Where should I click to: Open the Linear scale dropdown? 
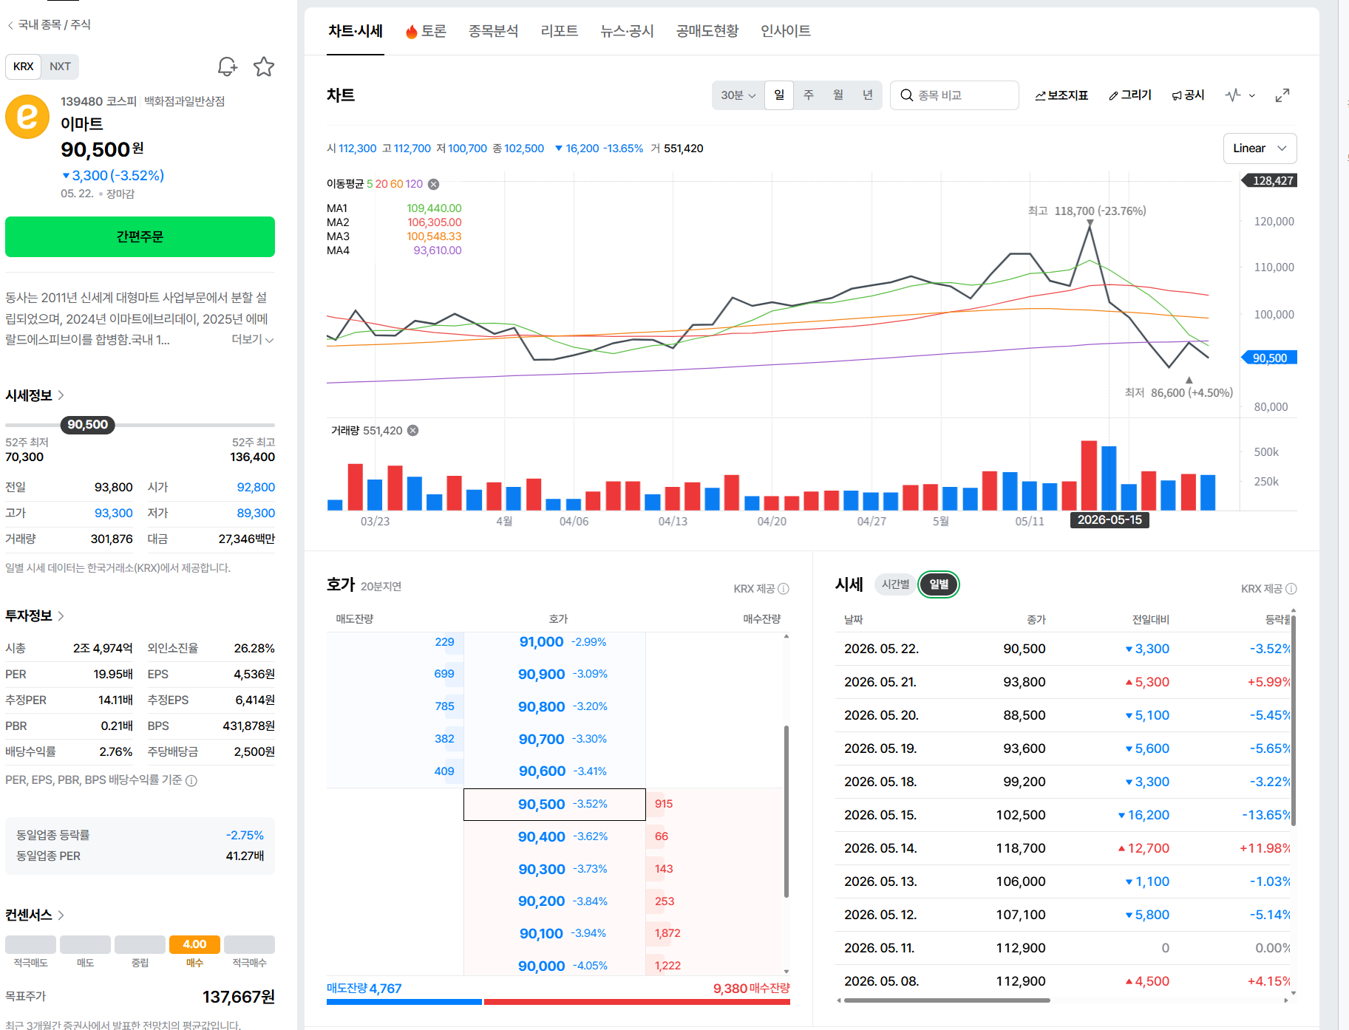tap(1260, 149)
